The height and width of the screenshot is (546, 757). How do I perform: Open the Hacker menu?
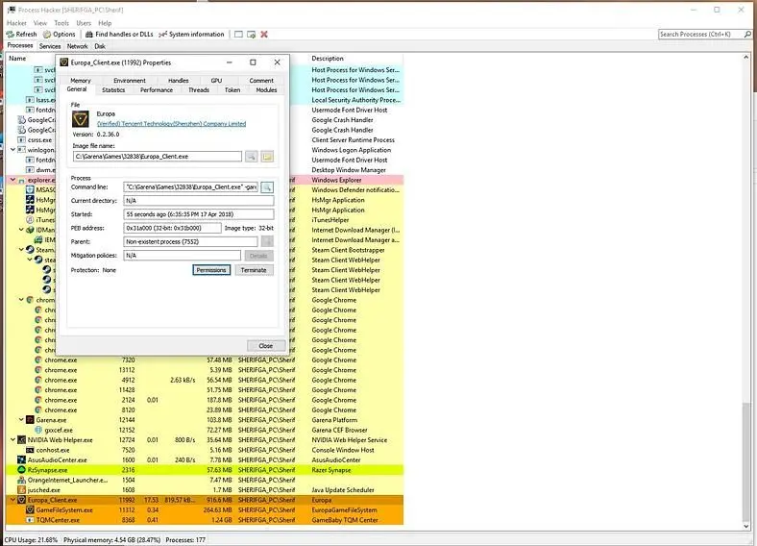pos(16,23)
